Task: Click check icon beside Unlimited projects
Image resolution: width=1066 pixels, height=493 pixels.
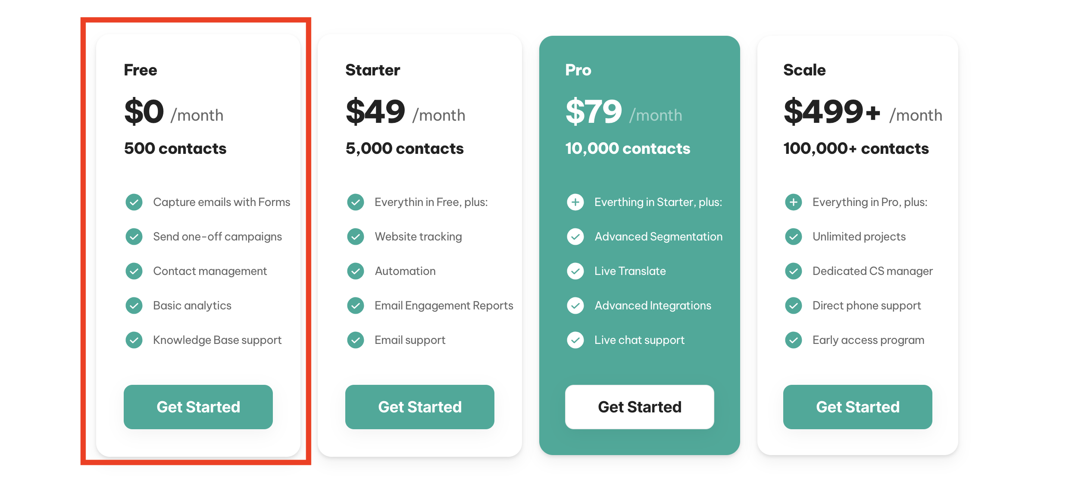Action: tap(793, 237)
